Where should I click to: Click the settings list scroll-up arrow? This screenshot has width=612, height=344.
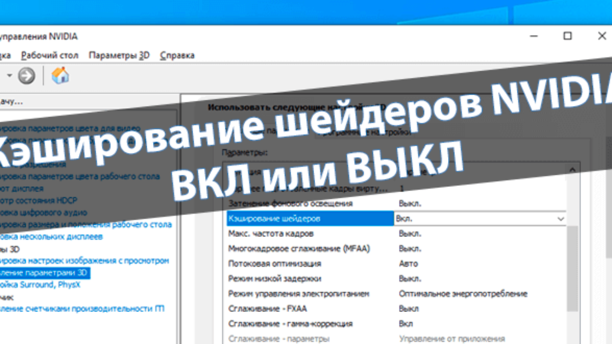tap(572, 170)
